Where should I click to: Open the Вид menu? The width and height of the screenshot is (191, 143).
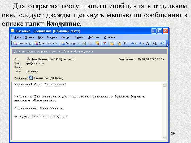pos(41,37)
